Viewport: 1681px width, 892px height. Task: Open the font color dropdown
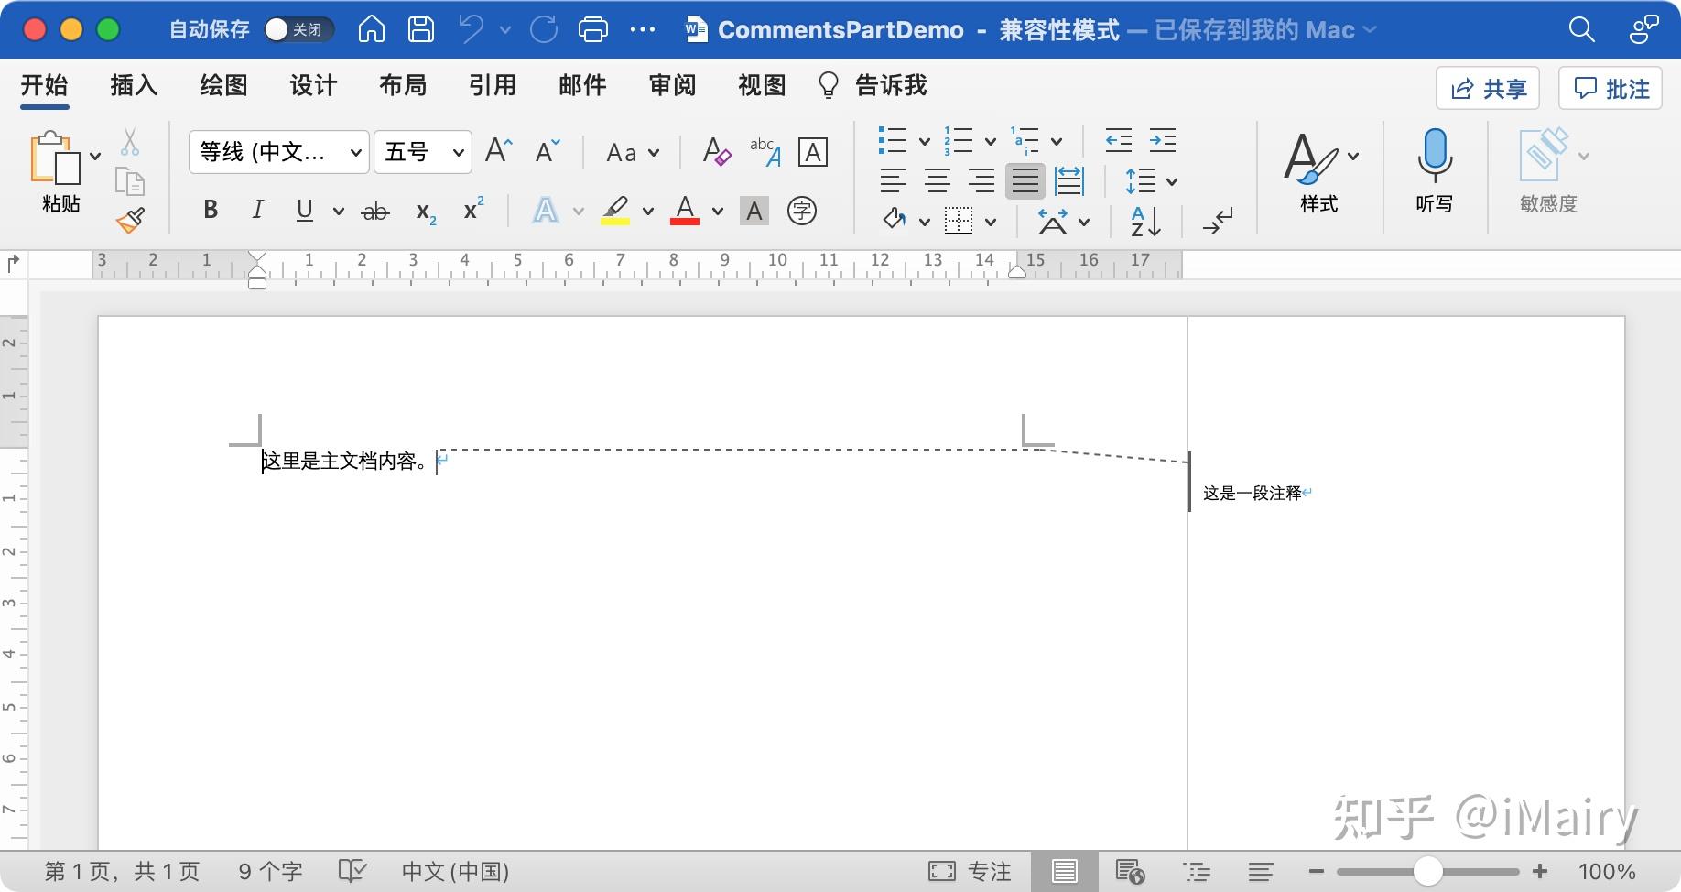716,211
